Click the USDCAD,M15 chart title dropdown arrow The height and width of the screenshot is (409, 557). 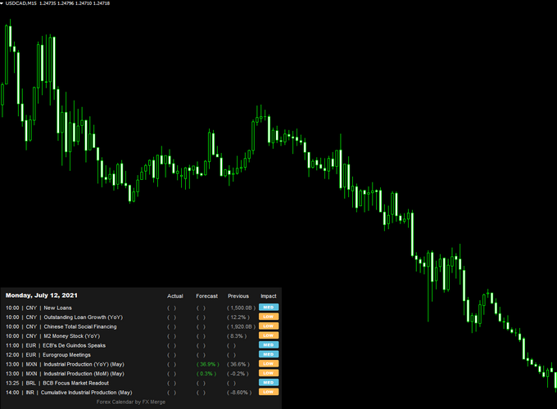2,3
